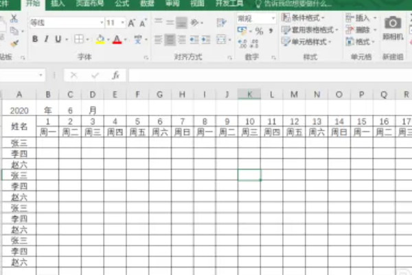Open the 审阅 ribbon tab

click(172, 3)
